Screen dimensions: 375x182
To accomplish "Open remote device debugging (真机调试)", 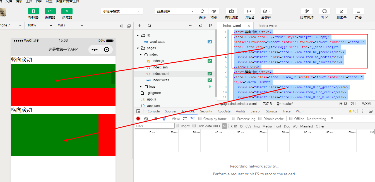I will coord(232,11).
